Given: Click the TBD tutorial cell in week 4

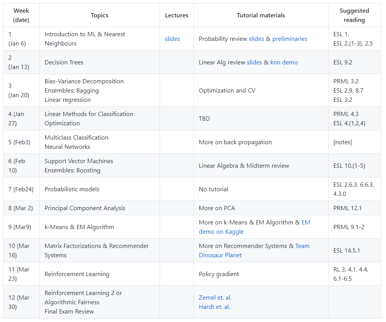Looking at the screenshot, I should (x=204, y=119).
